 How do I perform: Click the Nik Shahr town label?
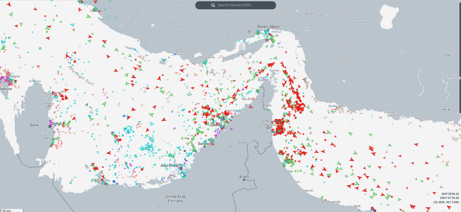click(x=449, y=76)
